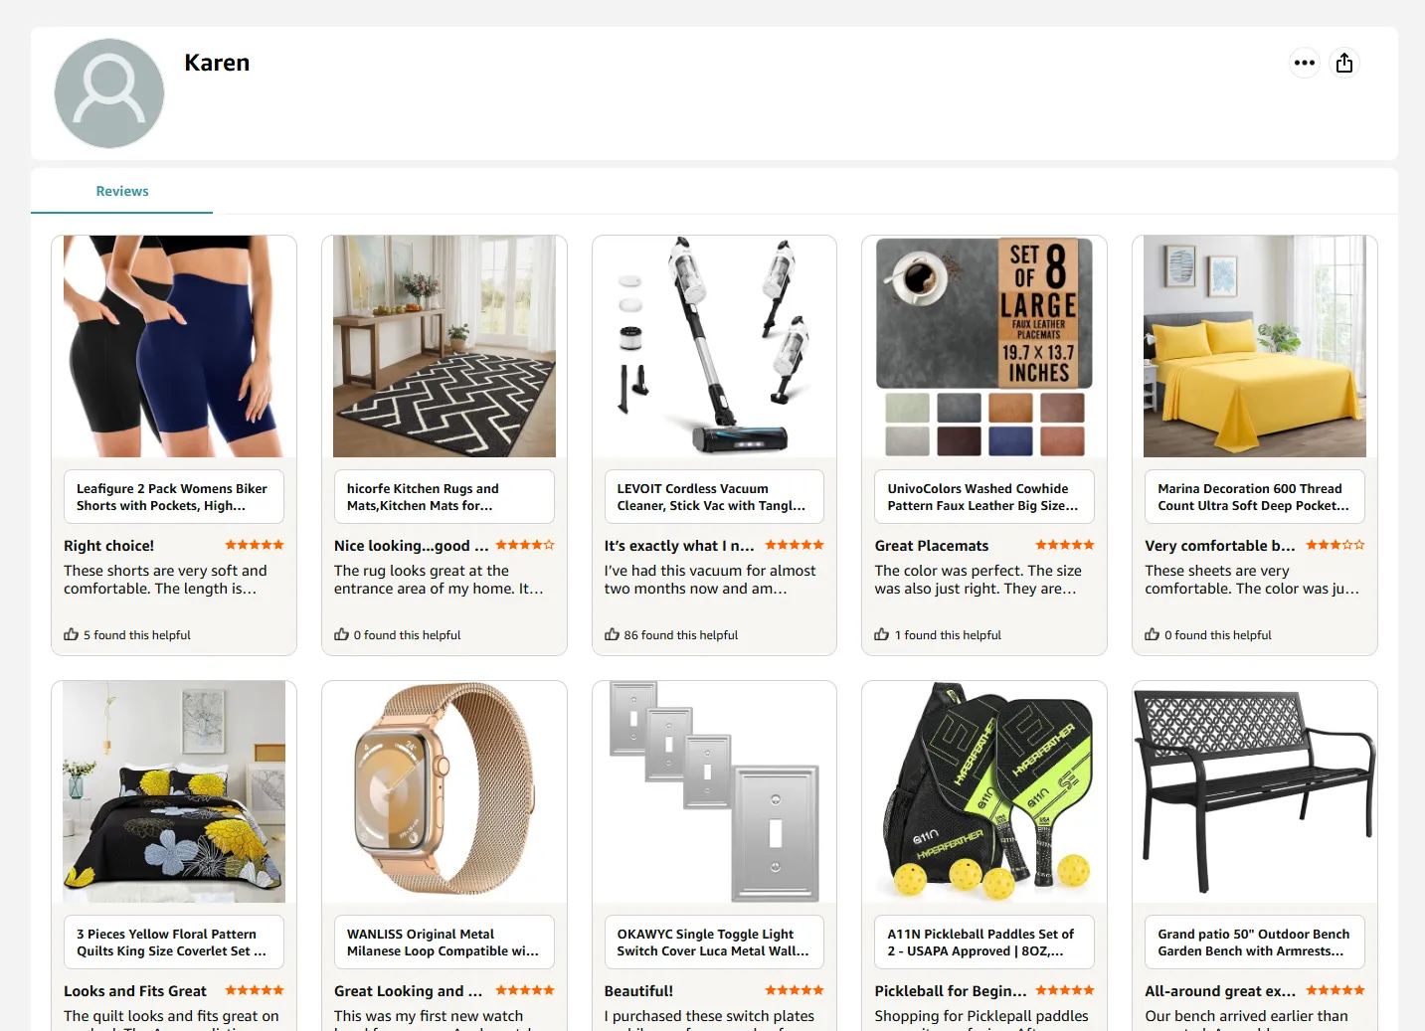Click the share profile icon
The height and width of the screenshot is (1031, 1425).
[1344, 63]
